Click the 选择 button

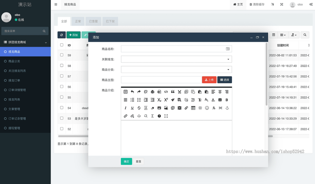coord(225,80)
